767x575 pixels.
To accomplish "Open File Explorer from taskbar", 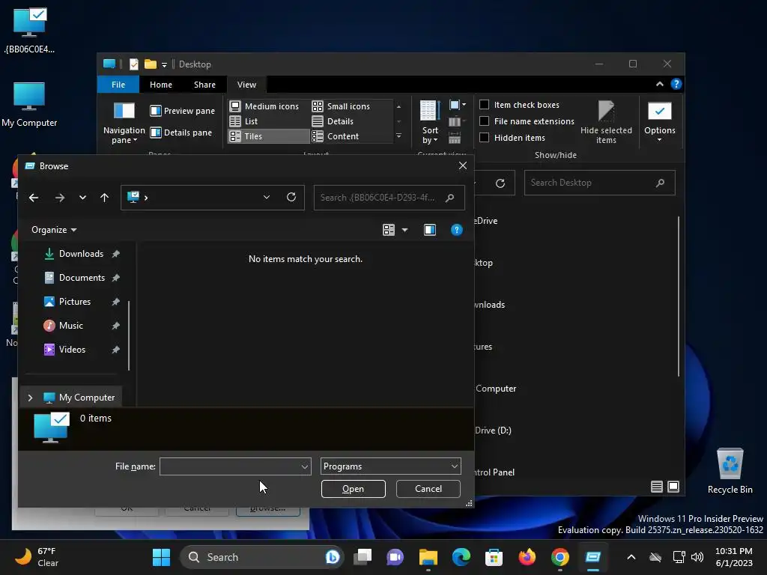I will (428, 557).
